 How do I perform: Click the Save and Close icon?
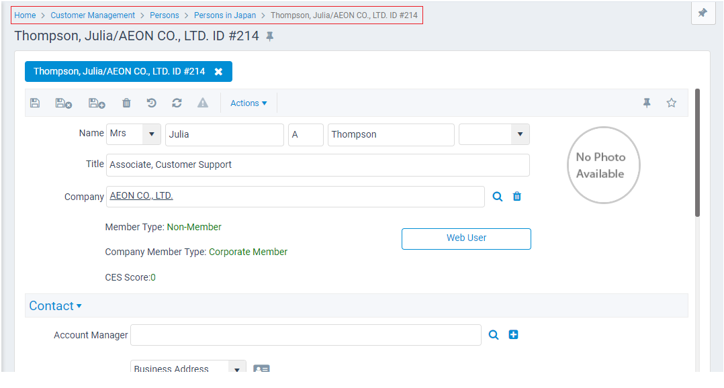click(64, 103)
